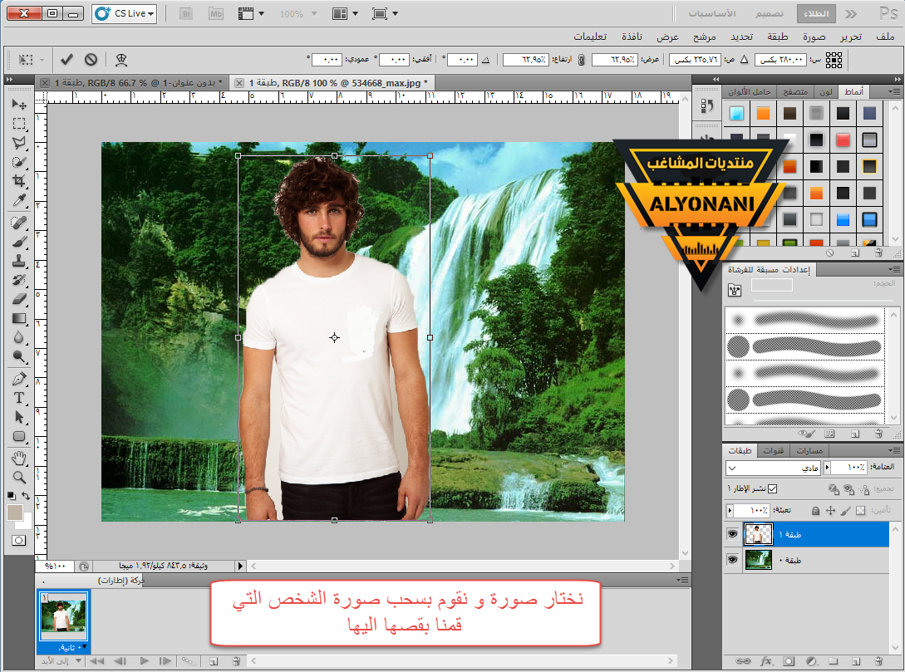This screenshot has width=905, height=672.
Task: Cancel the transform in the options bar
Action: pyautogui.click(x=91, y=60)
